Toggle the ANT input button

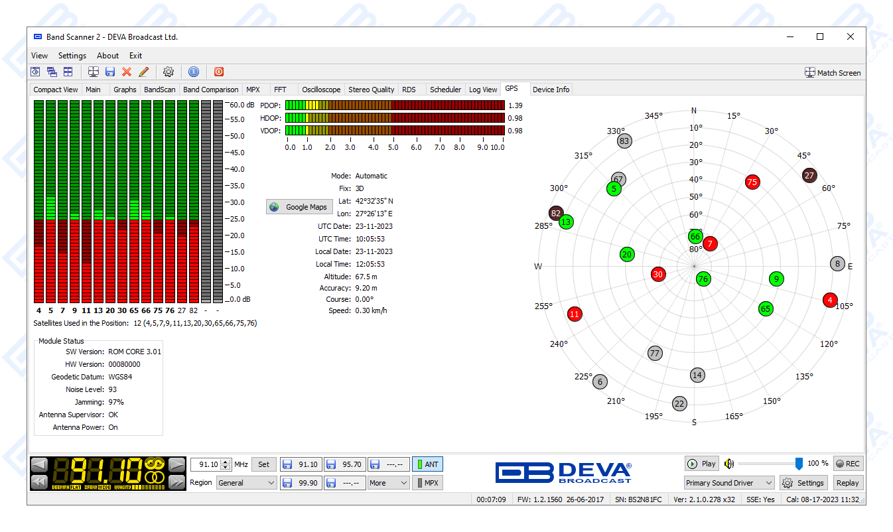(427, 464)
